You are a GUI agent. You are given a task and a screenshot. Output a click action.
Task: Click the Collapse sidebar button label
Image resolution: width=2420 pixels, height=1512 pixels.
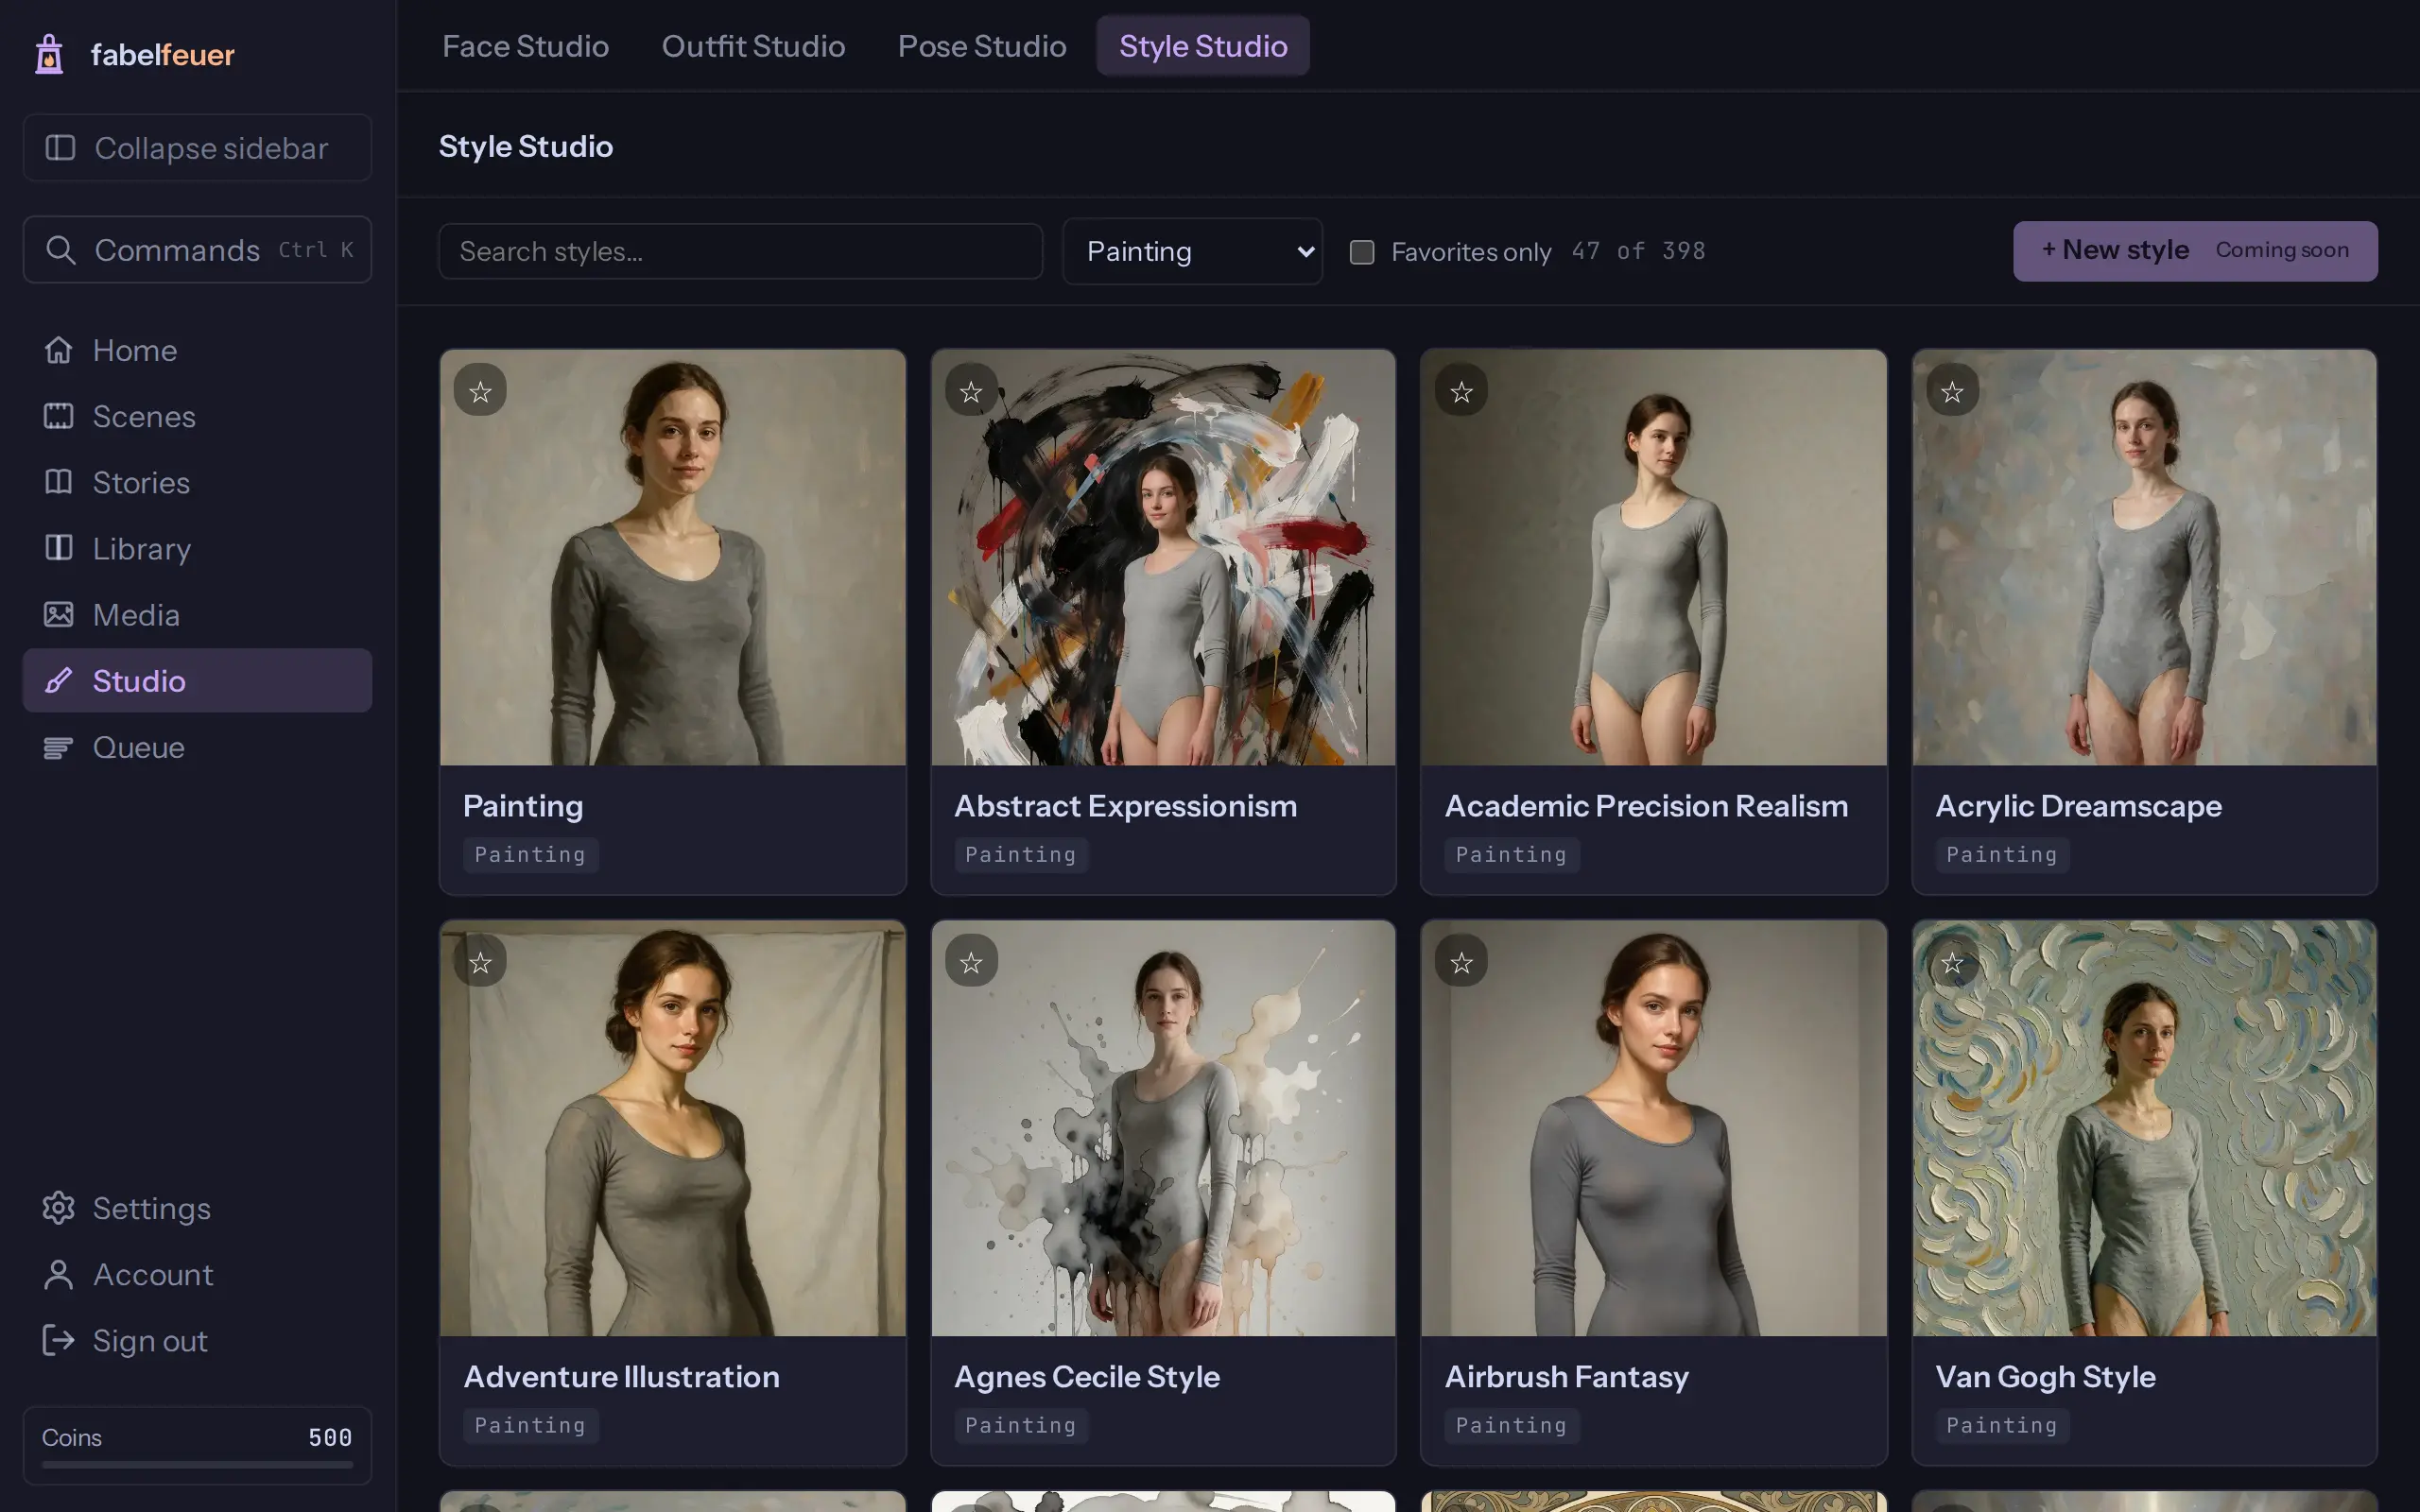[x=211, y=148]
